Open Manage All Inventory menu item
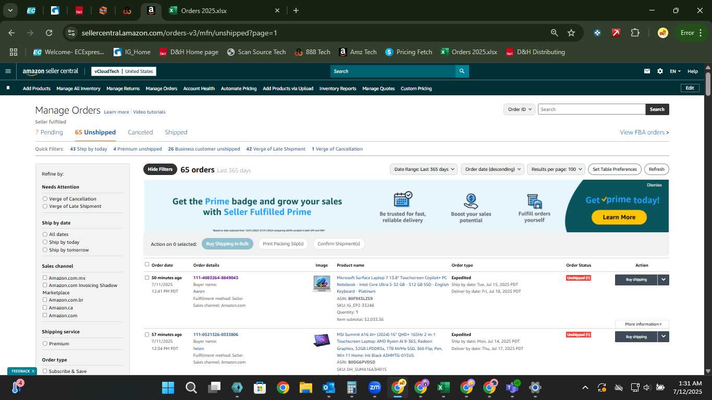Viewport: 712px width, 400px height. coord(78,89)
